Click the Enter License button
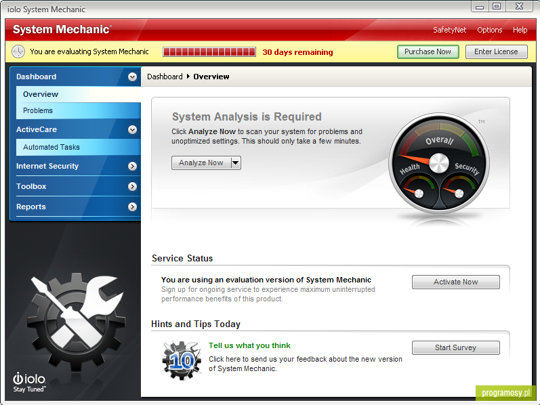 coord(496,51)
